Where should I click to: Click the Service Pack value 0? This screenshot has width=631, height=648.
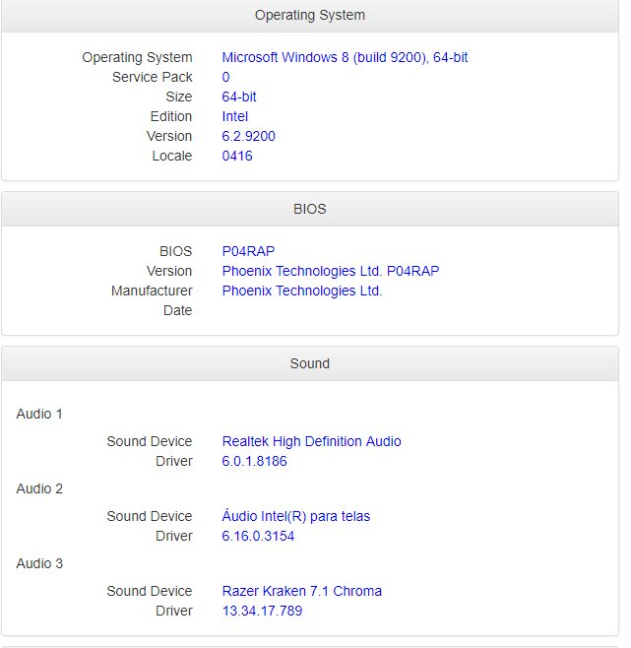pyautogui.click(x=225, y=77)
